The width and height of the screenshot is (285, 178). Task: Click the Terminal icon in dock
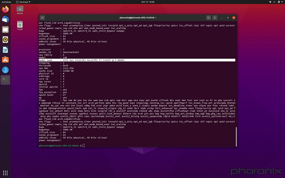tap(5, 80)
